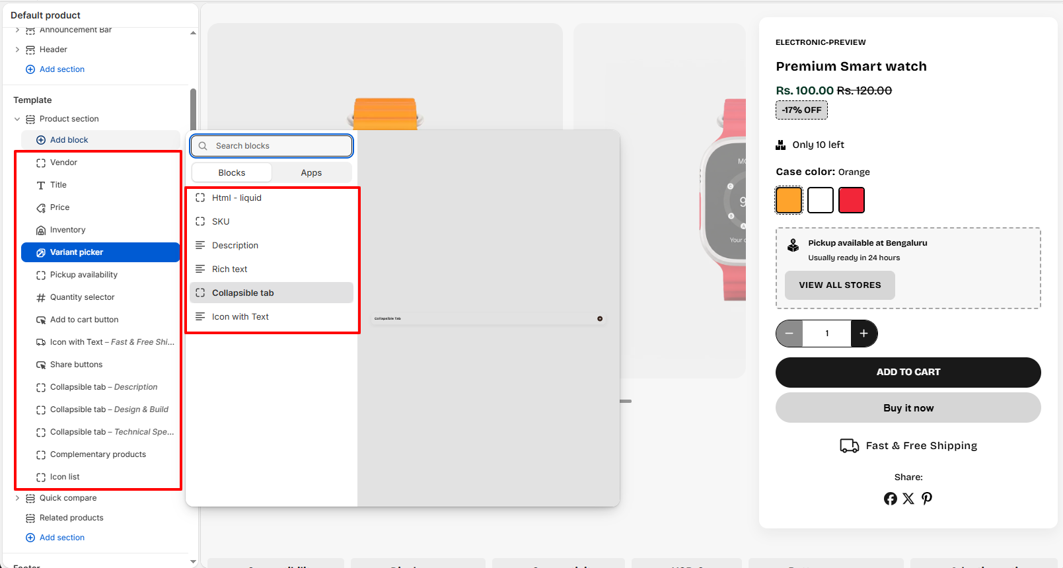Share on X icon
Screen dimensions: 1063x568
pos(908,499)
